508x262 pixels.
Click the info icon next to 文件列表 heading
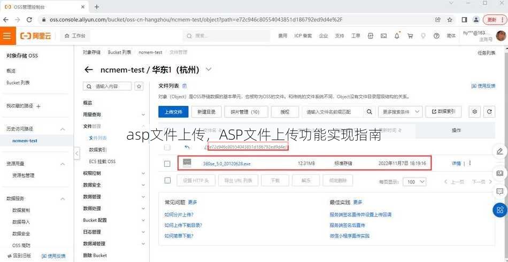184,86
